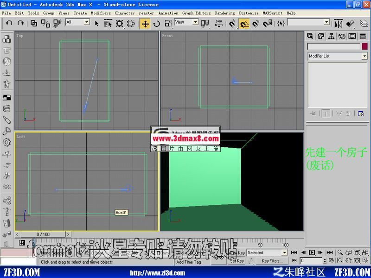Image resolution: width=371 pixels, height=278 pixels.
Task: Toggle the Auto Key animation mode
Action: click(x=237, y=253)
